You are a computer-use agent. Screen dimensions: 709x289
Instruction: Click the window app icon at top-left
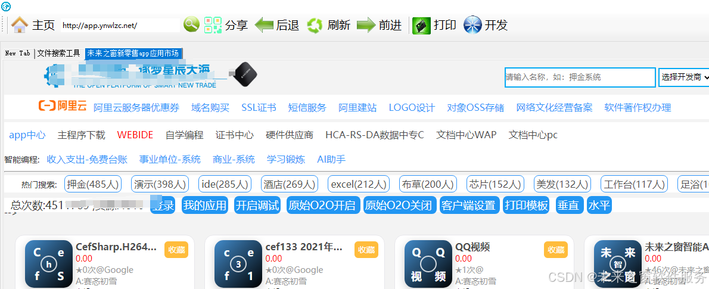click(x=6, y=6)
